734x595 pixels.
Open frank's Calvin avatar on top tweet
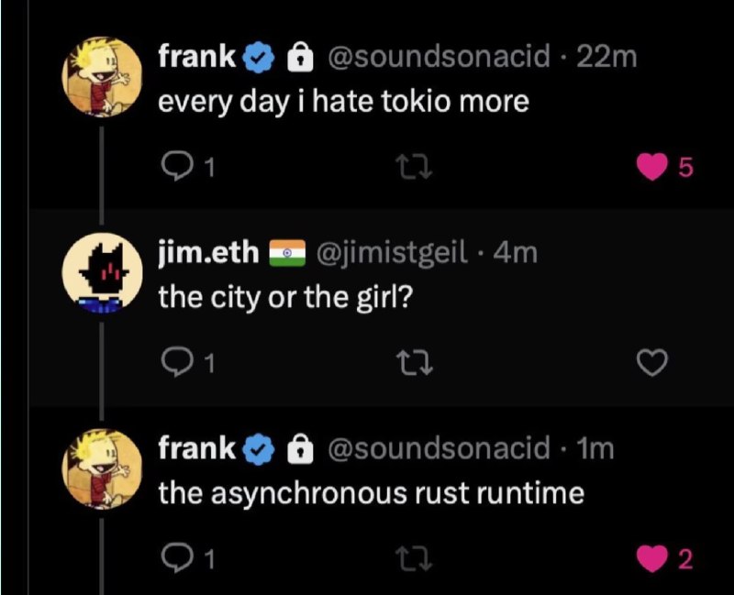pos(102,77)
